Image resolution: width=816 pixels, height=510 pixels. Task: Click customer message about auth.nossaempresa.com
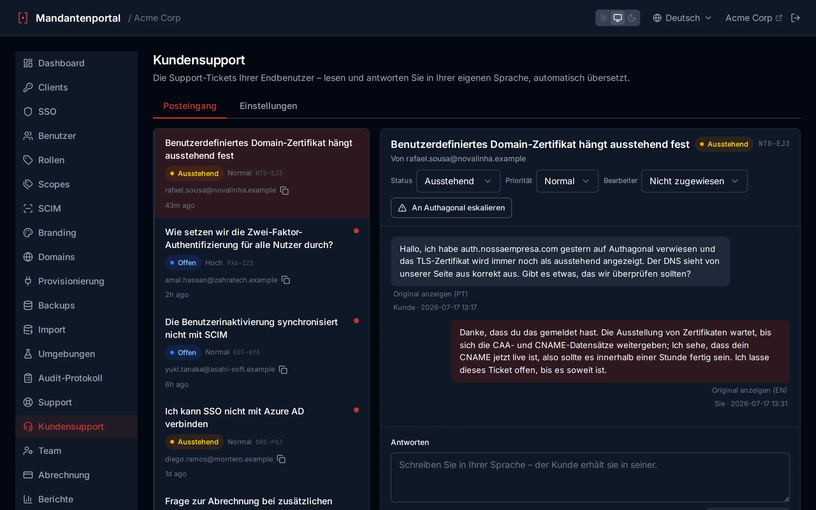[560, 261]
